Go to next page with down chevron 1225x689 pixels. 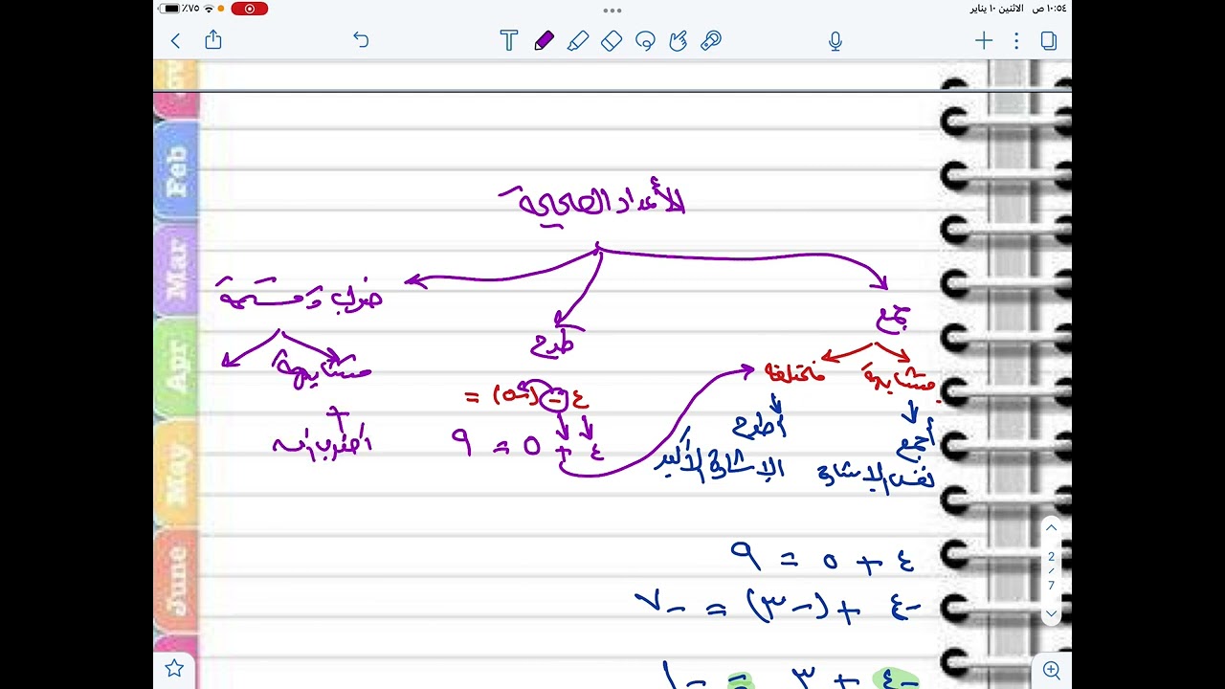pos(1051,613)
